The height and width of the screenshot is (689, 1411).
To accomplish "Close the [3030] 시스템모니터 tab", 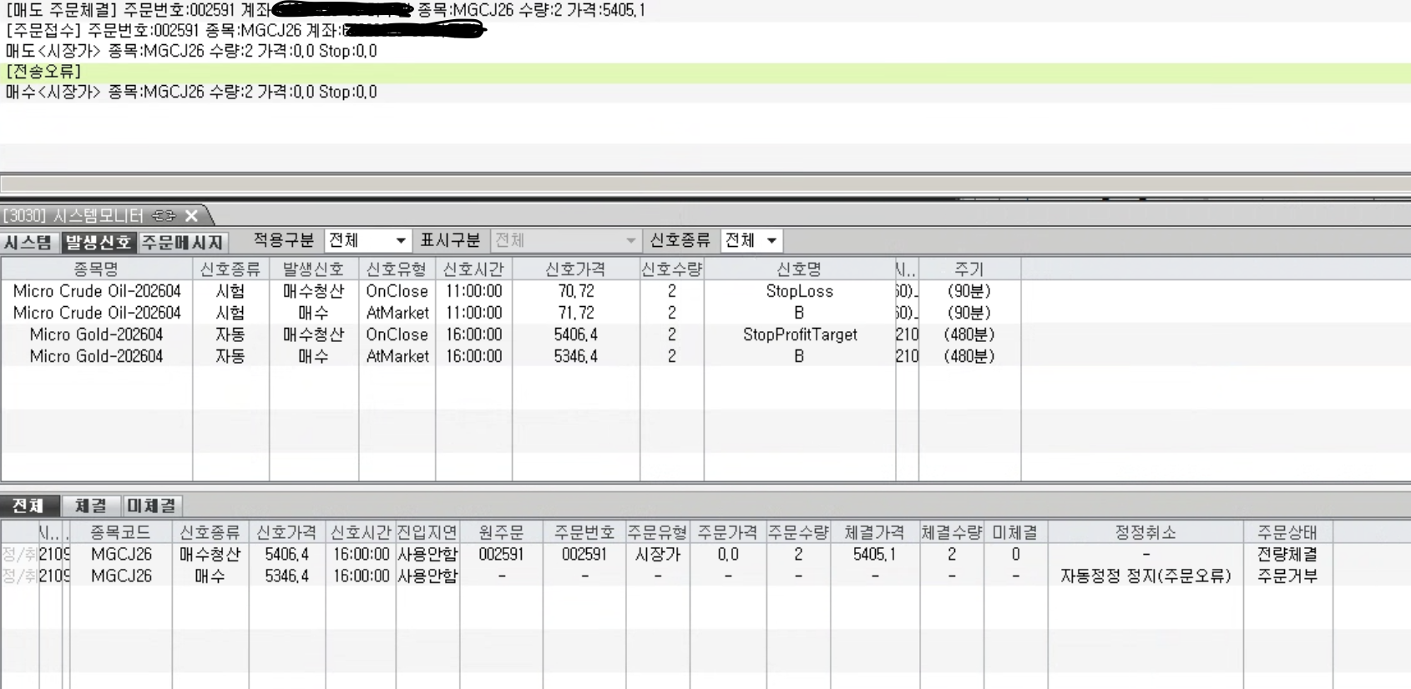I will [x=192, y=216].
